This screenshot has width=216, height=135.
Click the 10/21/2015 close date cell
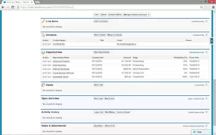[x=194, y=77]
